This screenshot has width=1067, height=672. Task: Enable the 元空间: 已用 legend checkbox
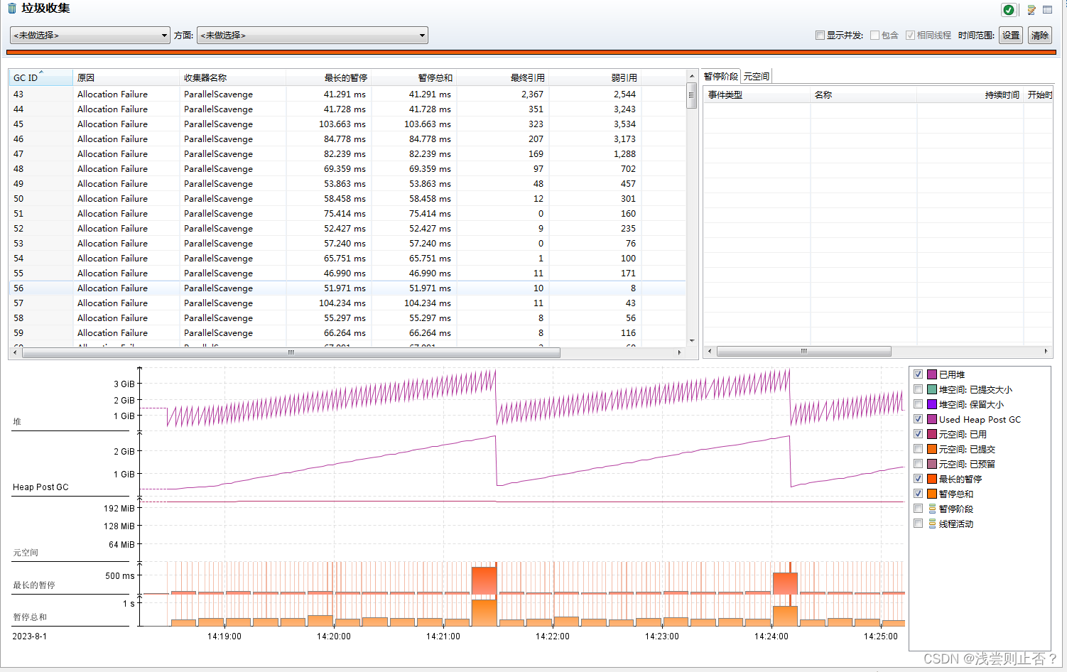pyautogui.click(x=918, y=433)
